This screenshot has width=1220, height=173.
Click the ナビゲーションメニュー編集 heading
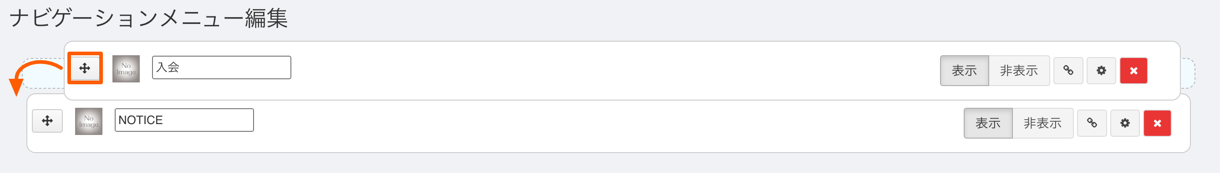coord(148,19)
